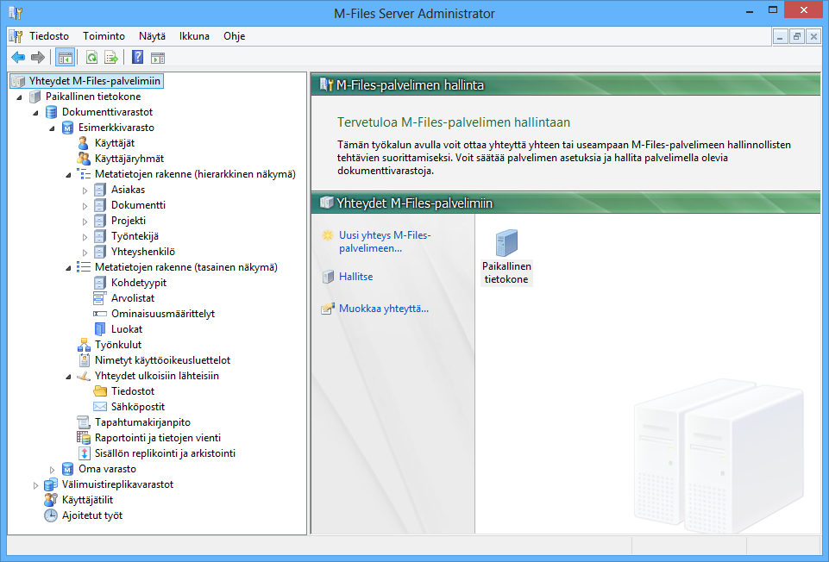Viewport: 829px width, 562px height.
Task: Select the Projekti object type label
Action: tap(129, 221)
